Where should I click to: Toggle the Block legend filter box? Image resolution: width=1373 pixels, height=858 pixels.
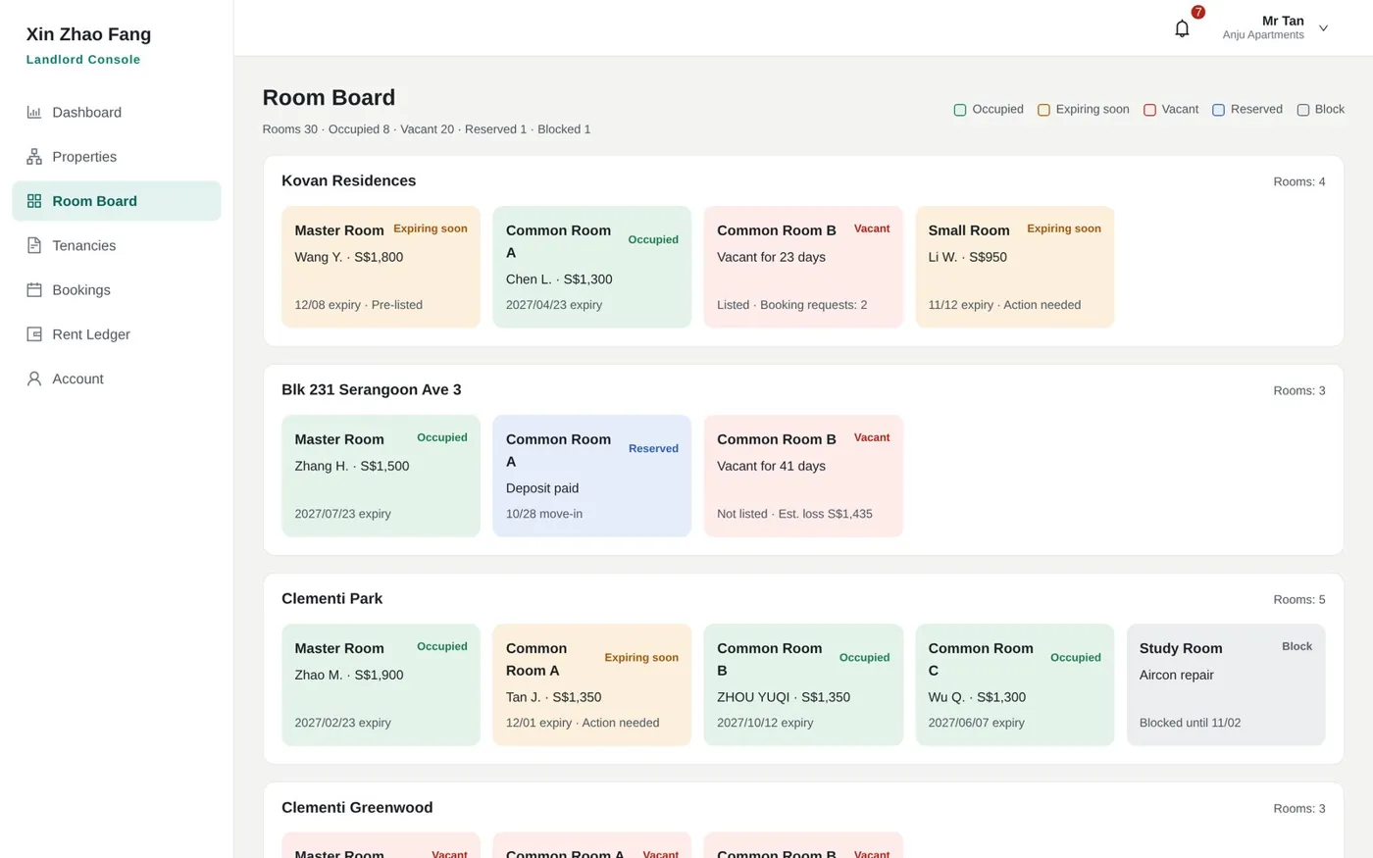1302,110
